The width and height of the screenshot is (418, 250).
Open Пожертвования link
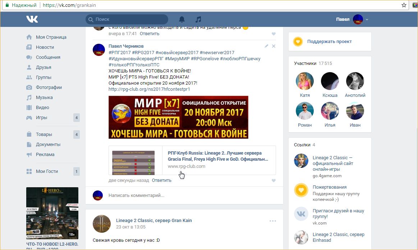click(330, 187)
